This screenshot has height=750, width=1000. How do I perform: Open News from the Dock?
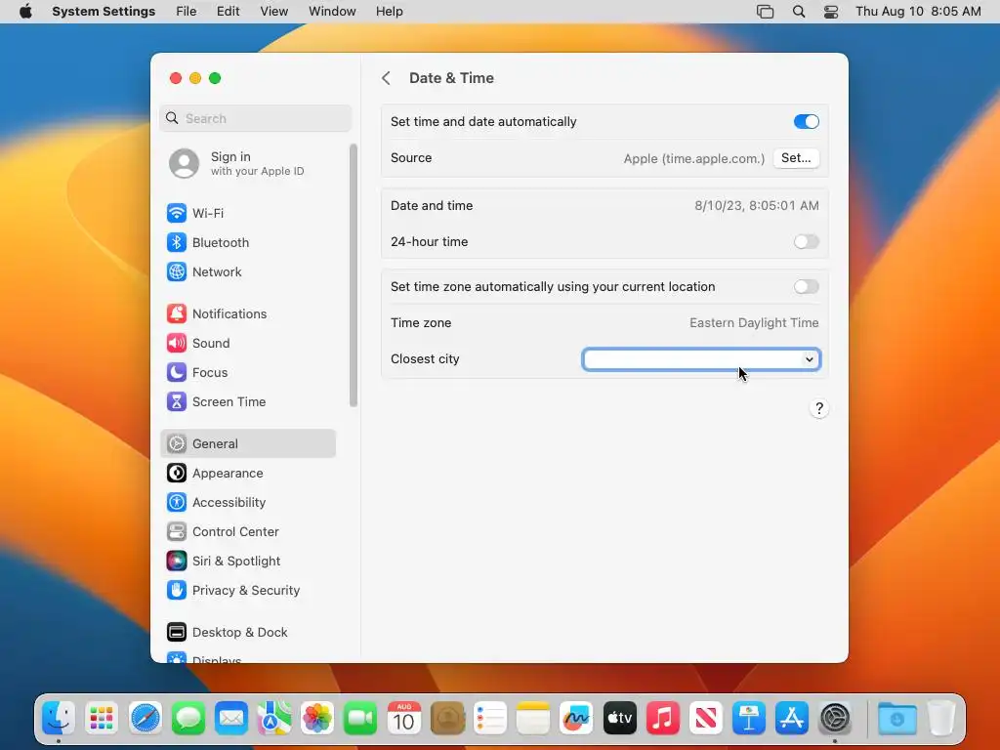click(x=705, y=720)
